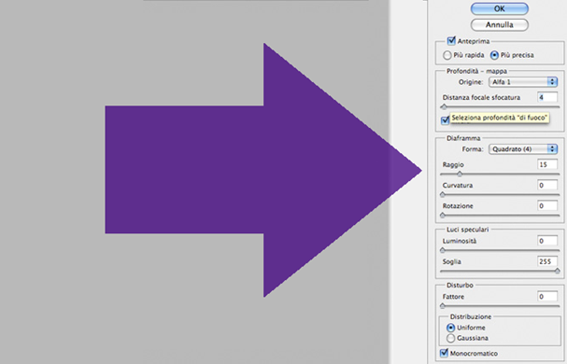This screenshot has width=567, height=364.
Task: Select the Più rapida option
Action: [447, 55]
